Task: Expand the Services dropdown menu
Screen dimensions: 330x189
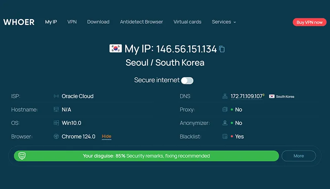Action: point(224,22)
